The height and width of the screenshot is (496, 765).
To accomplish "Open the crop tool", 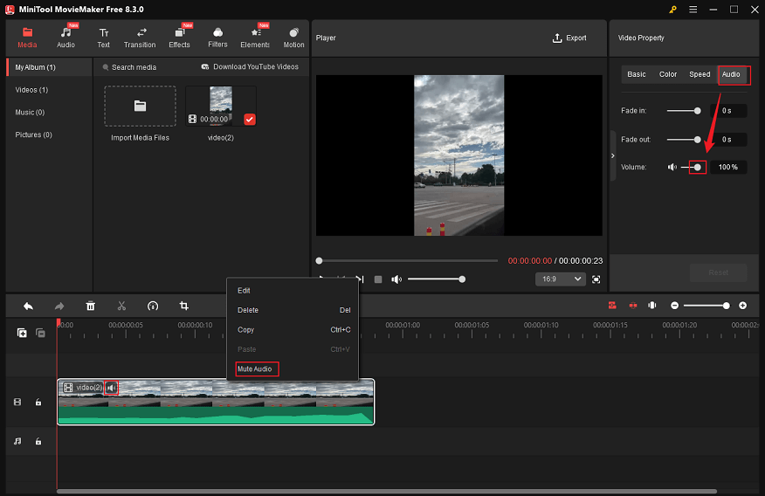I will [x=184, y=306].
